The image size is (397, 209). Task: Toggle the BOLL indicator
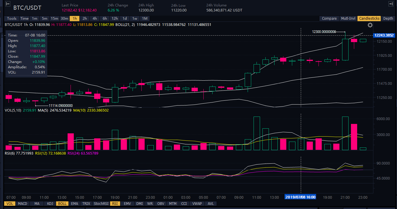tap(62, 203)
